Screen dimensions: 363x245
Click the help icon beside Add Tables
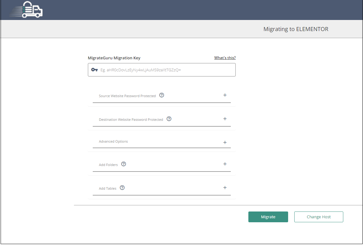(x=122, y=187)
